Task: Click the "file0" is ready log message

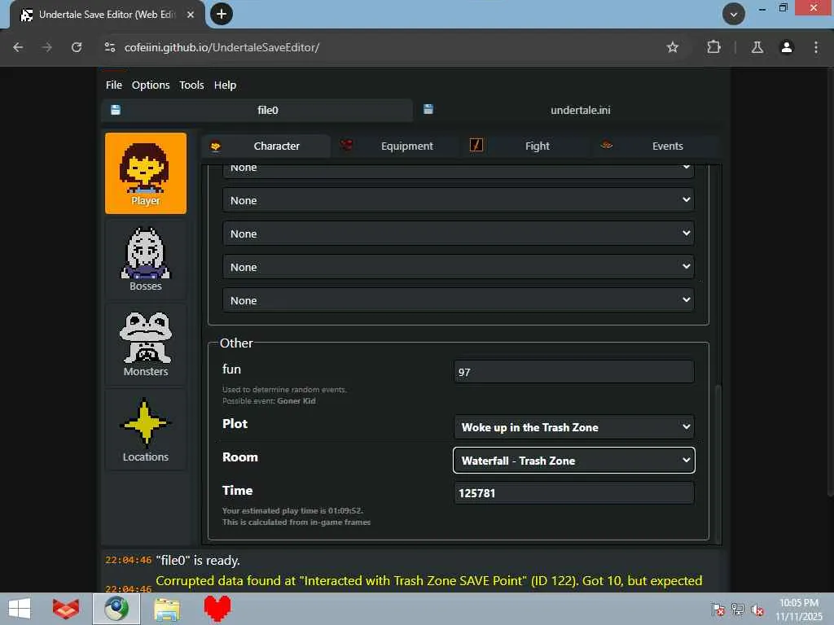Action: click(198, 560)
